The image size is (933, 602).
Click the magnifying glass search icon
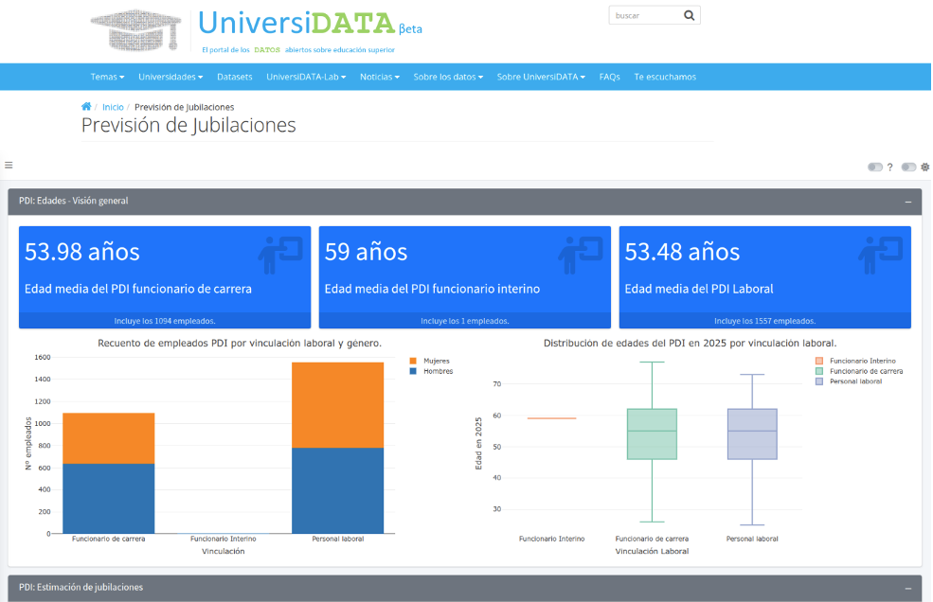[689, 15]
